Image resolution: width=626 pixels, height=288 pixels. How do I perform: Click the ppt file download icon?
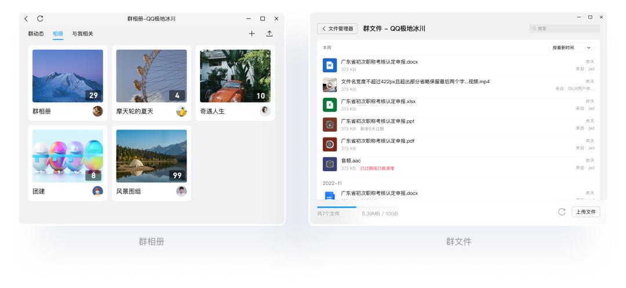(329, 124)
